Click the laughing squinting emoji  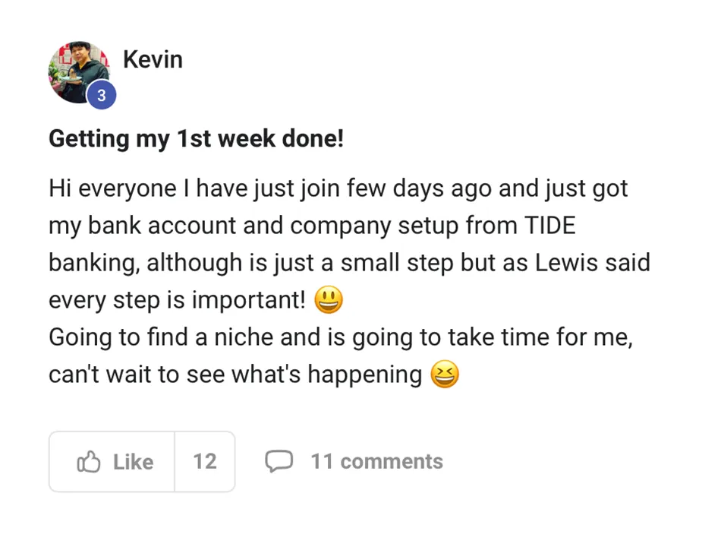445,375
